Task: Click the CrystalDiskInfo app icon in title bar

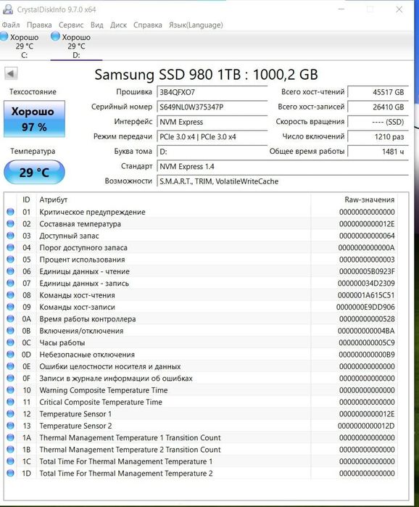Action: click(8, 9)
